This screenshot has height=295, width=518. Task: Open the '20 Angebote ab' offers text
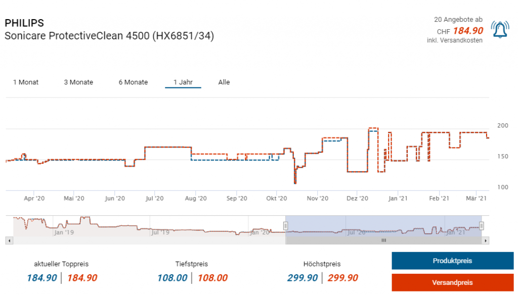[x=458, y=20]
